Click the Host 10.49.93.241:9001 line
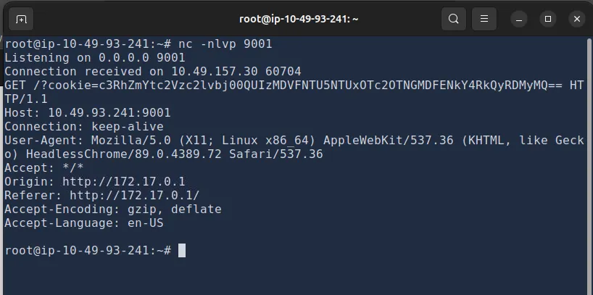The width and height of the screenshot is (593, 295). tap(88, 112)
